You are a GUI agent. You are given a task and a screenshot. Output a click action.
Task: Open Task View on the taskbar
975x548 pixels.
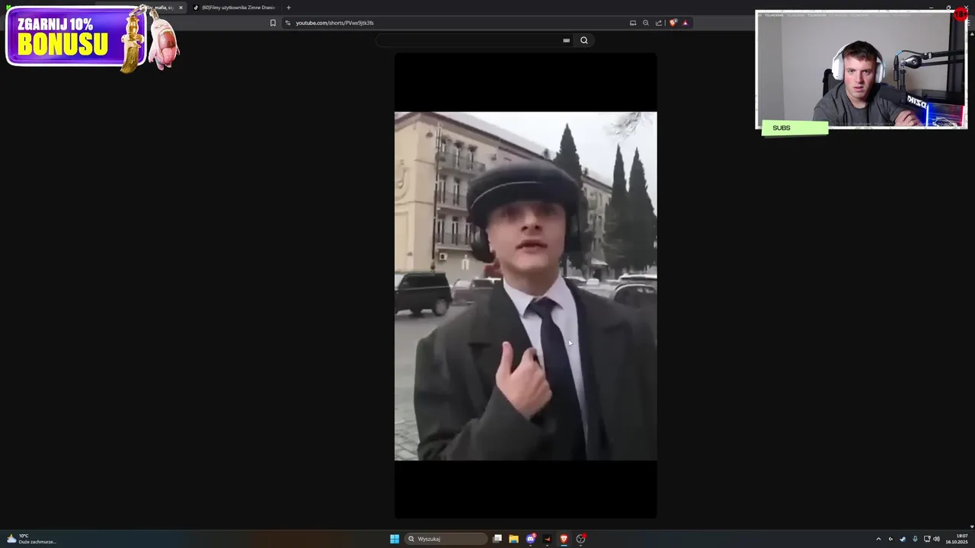tap(497, 539)
